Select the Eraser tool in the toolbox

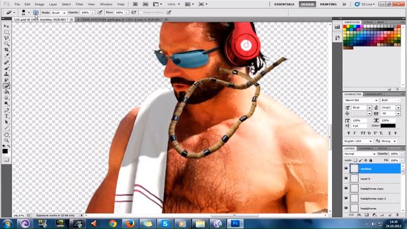click(6, 86)
